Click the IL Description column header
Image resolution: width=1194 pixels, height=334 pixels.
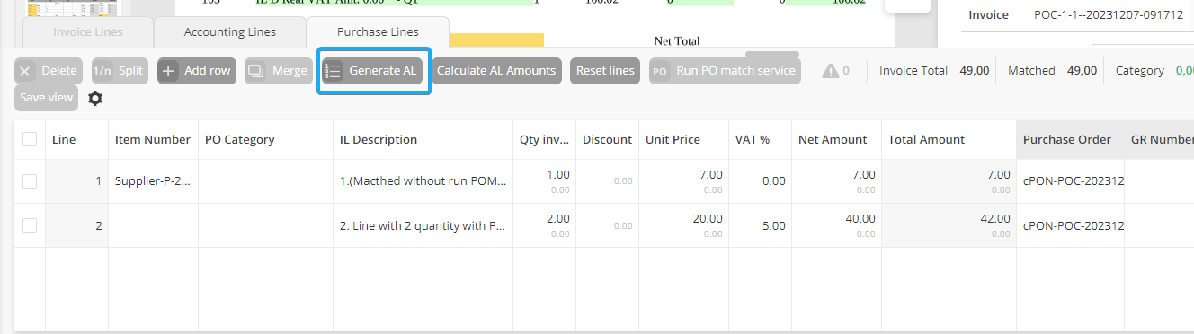[423, 139]
